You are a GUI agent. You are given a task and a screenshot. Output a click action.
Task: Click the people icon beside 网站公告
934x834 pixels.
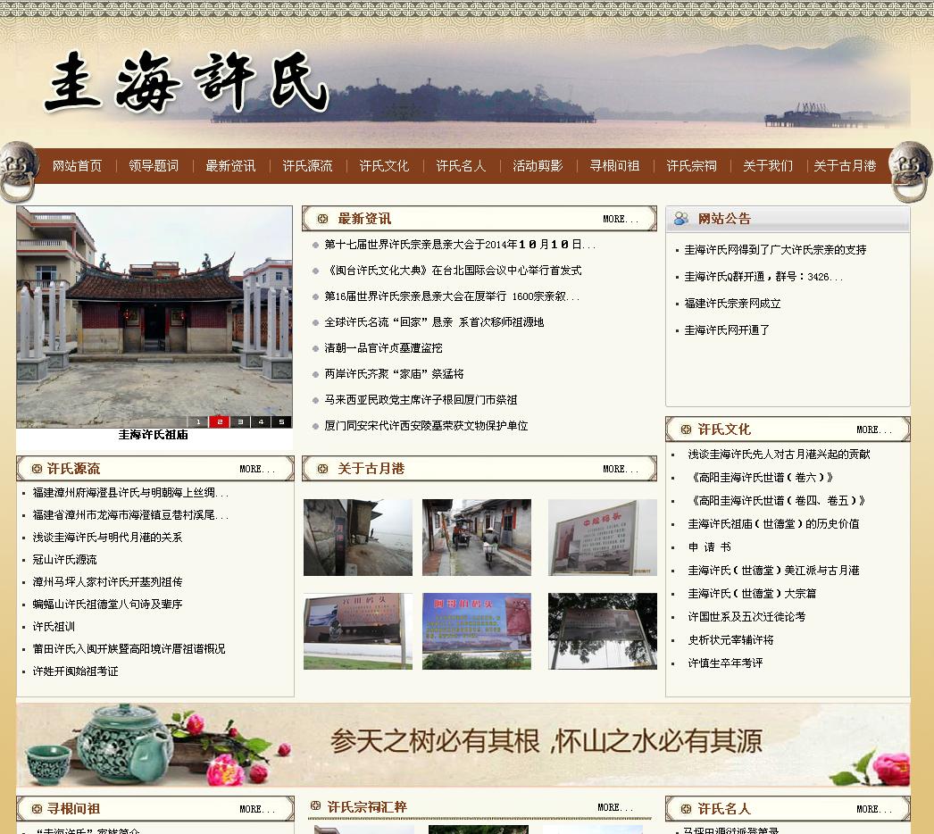681,219
